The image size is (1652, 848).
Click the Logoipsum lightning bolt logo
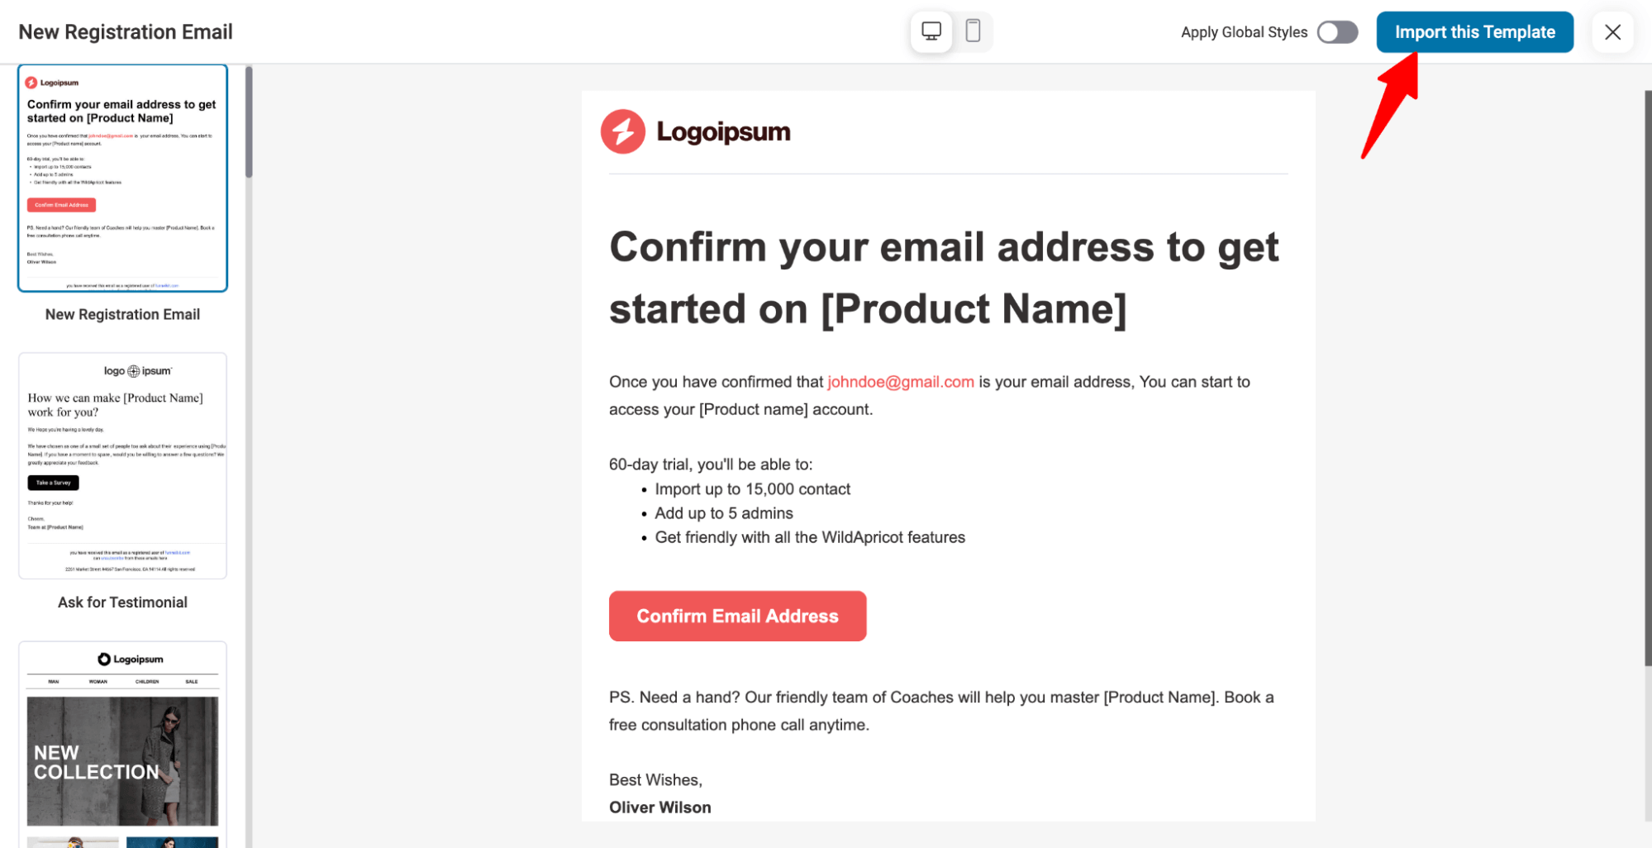click(623, 131)
